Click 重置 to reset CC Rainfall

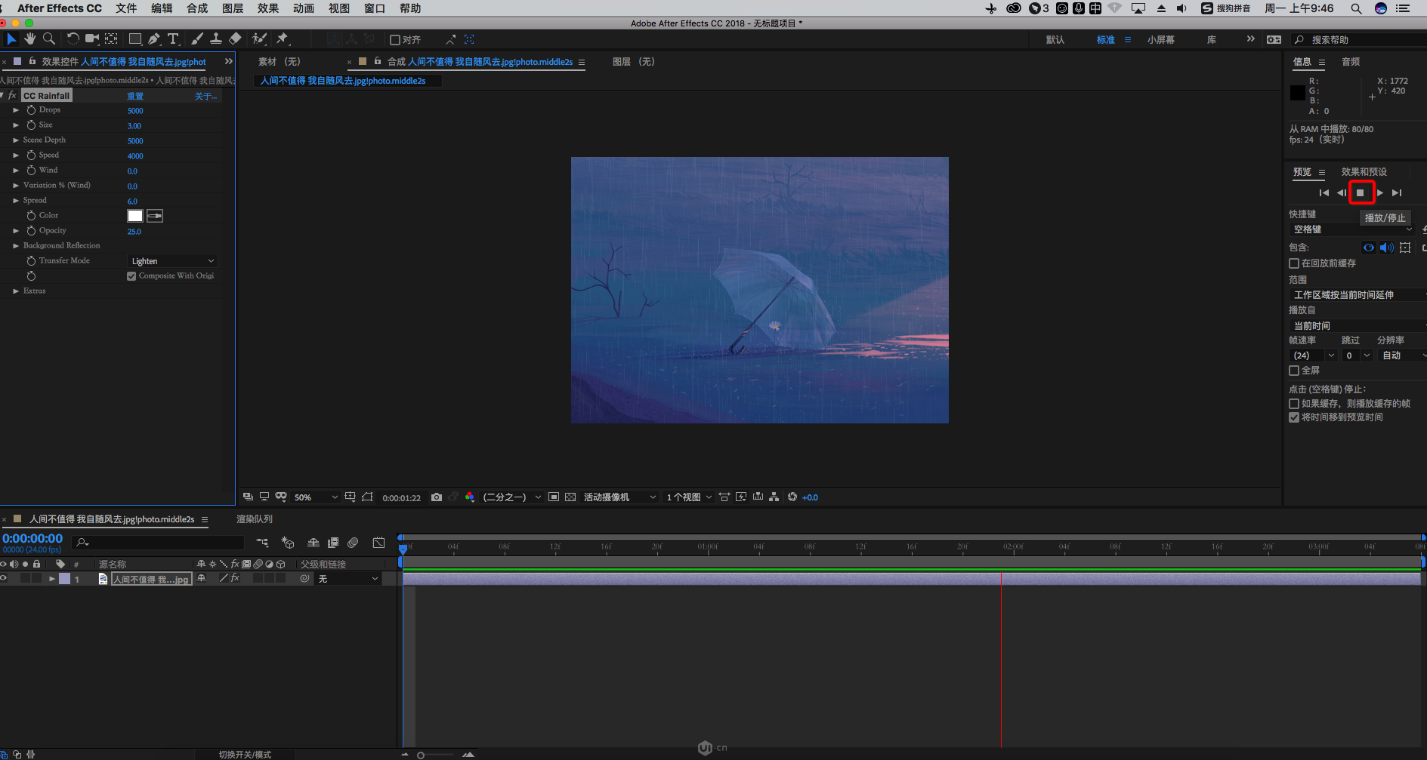(x=135, y=96)
